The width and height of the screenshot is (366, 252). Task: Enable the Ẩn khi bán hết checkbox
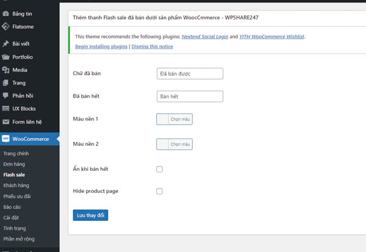[x=160, y=169]
